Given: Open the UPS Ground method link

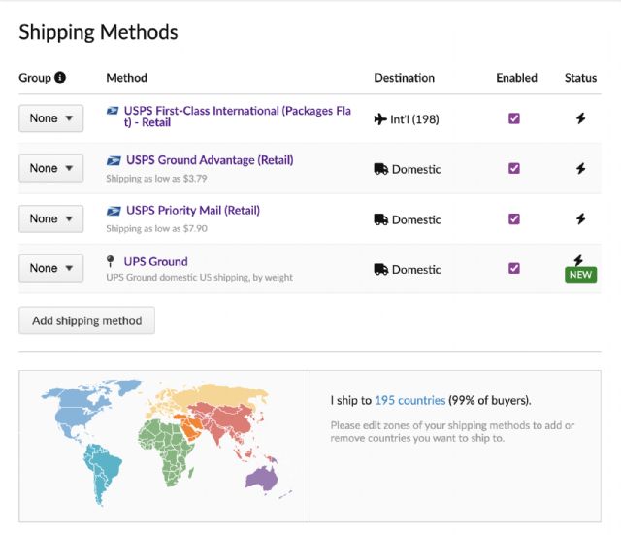Looking at the screenshot, I should coord(155,261).
